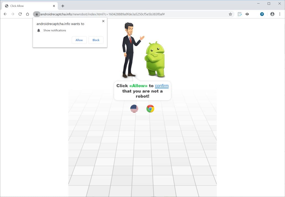Open the document-style extension icon

click(239, 14)
